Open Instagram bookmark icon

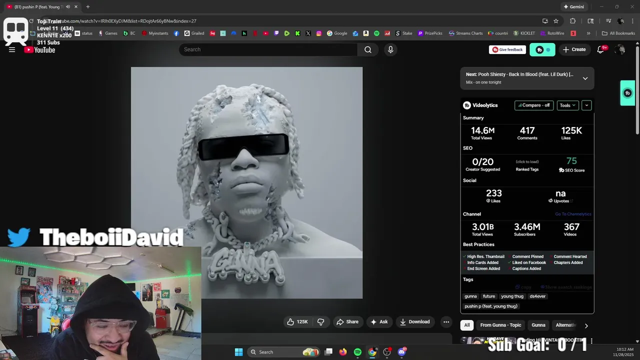click(318, 33)
